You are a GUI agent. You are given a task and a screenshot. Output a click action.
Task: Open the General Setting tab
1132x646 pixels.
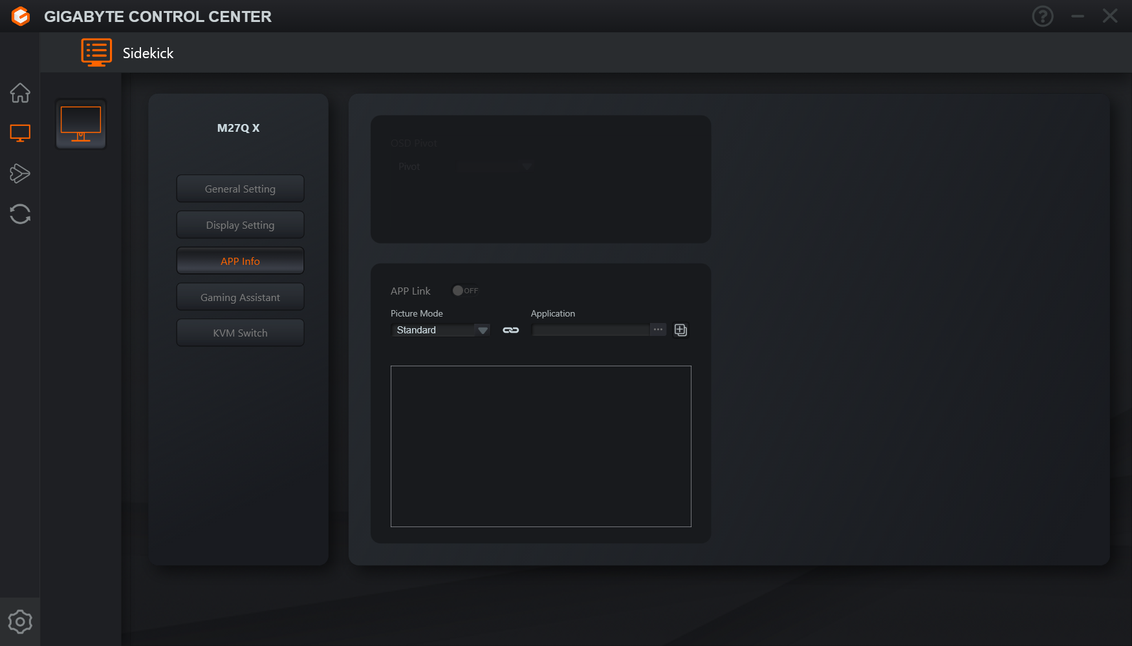point(240,189)
